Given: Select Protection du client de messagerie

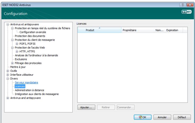Looking at the screenshot, I should pyautogui.click(x=35, y=40).
